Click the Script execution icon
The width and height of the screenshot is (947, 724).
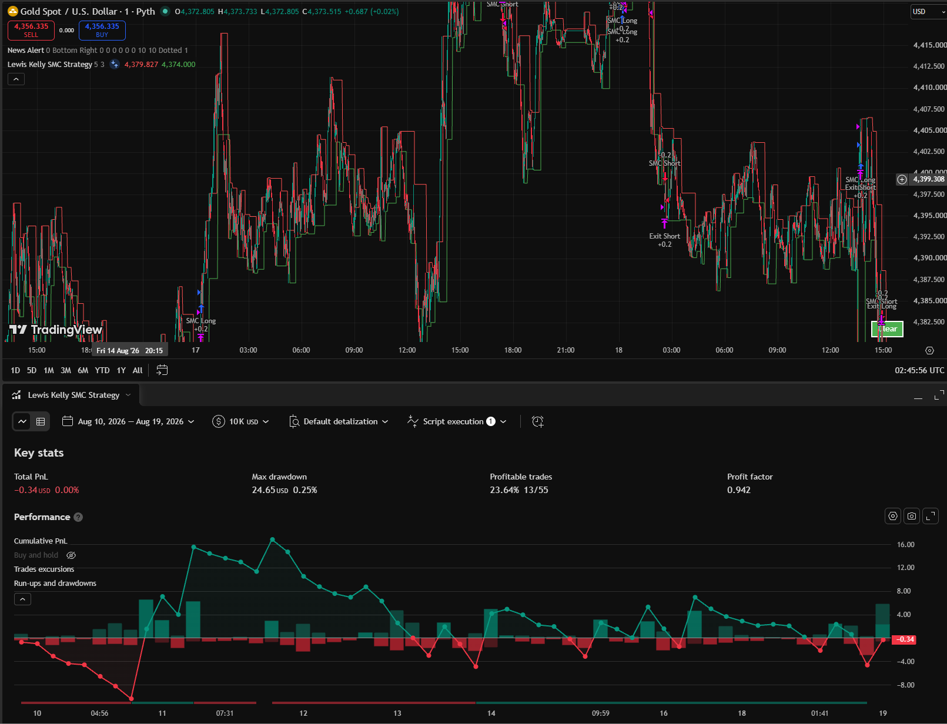pyautogui.click(x=413, y=421)
